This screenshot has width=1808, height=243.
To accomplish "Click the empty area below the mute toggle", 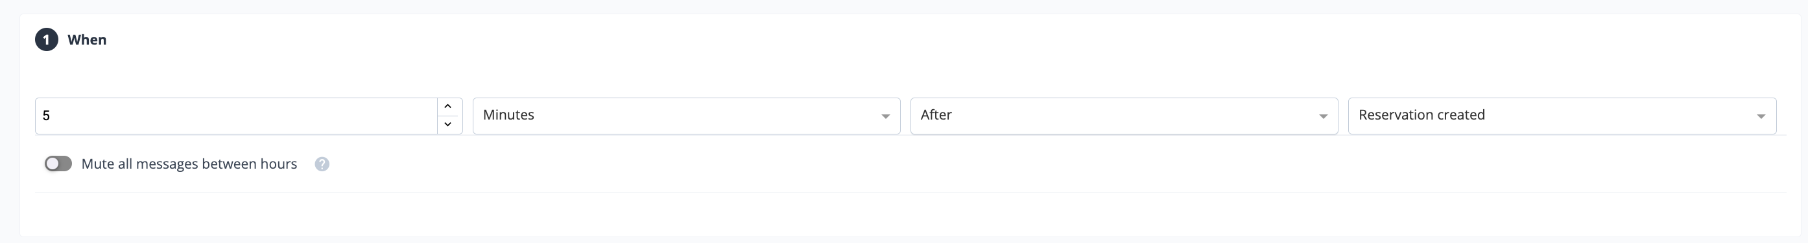I will (x=905, y=213).
